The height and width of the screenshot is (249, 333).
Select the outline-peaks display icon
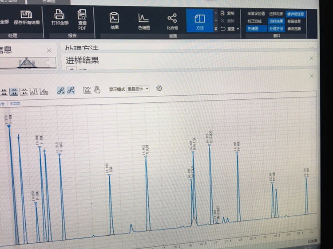point(34,92)
